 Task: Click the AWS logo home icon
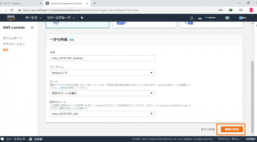pyautogui.click(x=11, y=18)
